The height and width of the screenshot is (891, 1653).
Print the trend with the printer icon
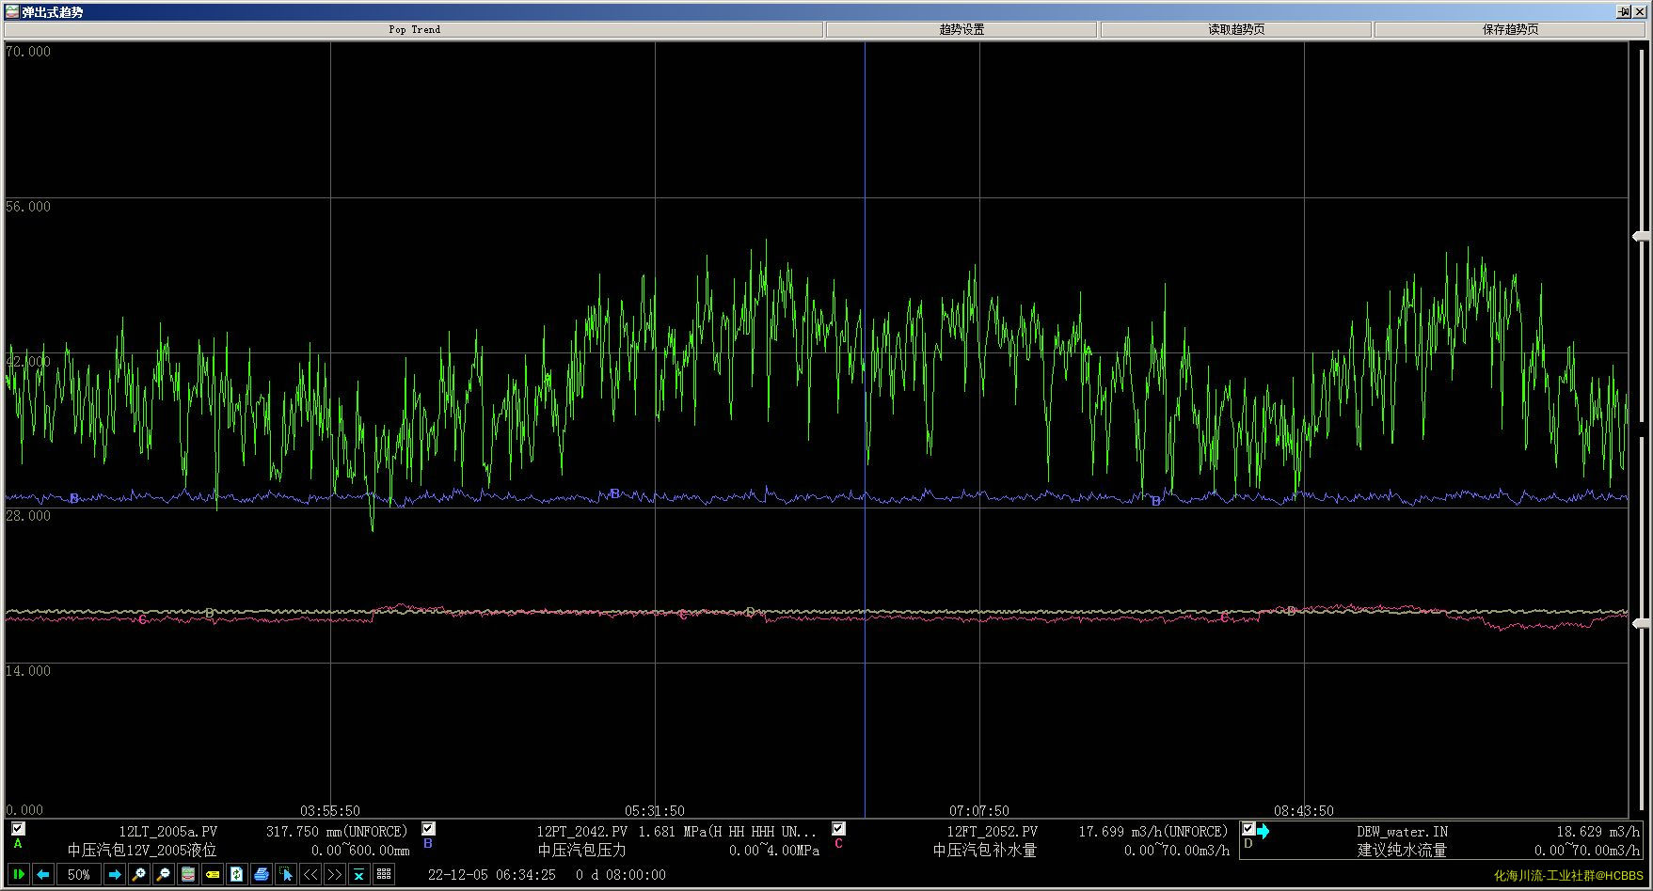(262, 874)
